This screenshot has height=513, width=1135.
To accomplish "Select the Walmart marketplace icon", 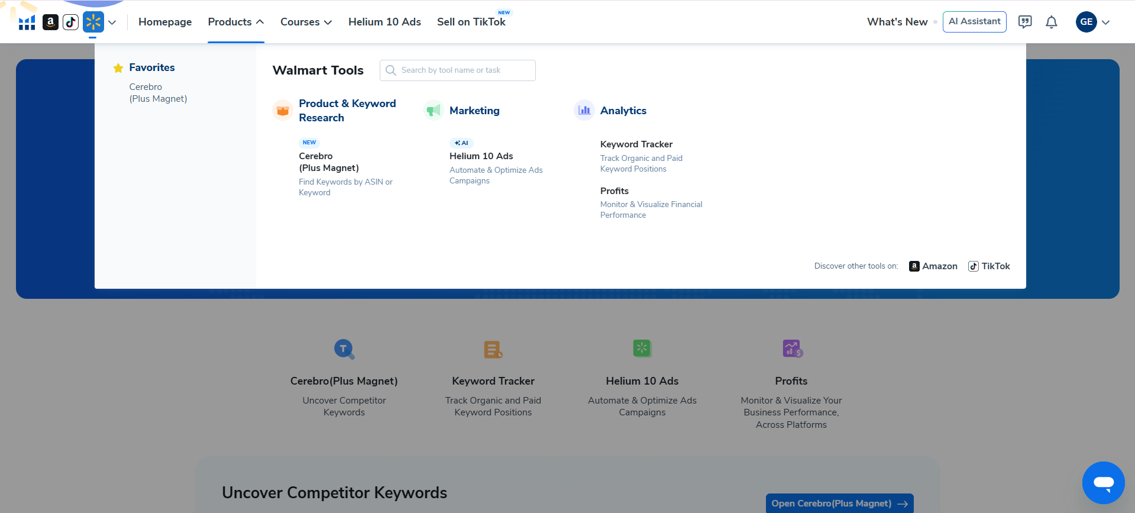I will [93, 22].
